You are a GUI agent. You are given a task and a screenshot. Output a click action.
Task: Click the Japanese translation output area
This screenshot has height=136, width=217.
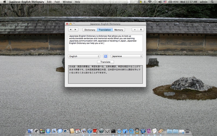[x=105, y=74]
